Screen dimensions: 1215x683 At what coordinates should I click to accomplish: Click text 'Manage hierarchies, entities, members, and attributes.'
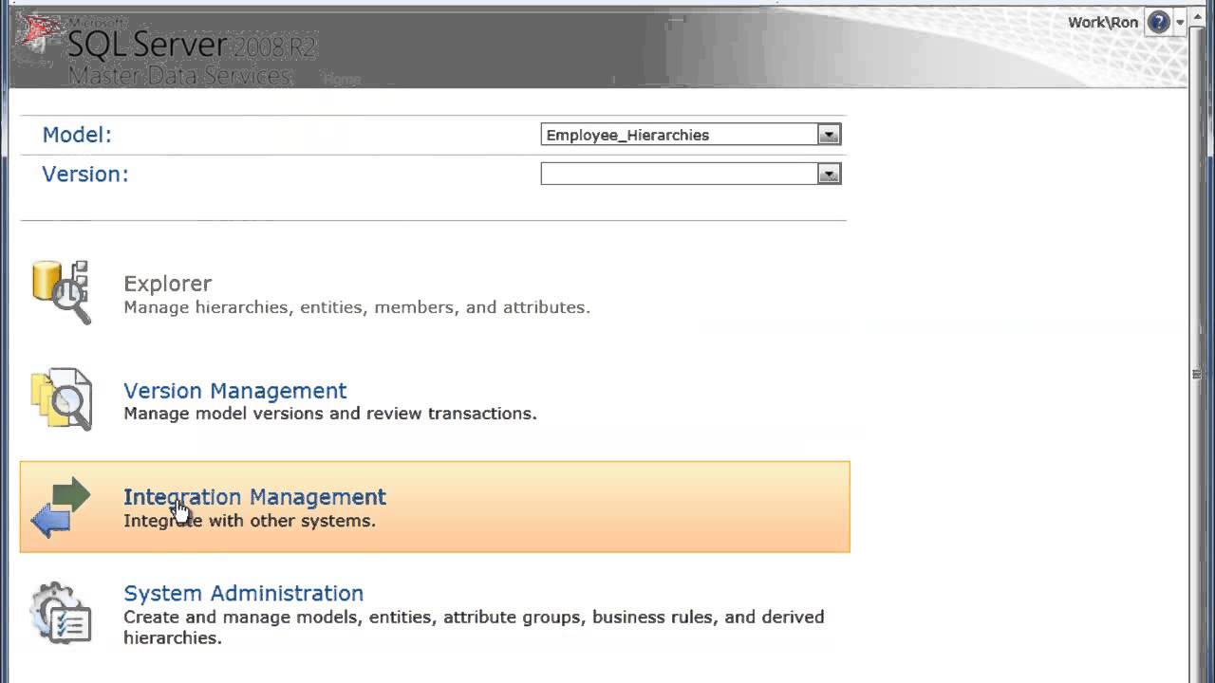tap(357, 307)
